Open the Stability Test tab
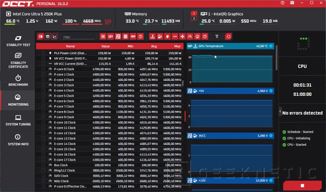Viewport: 326px width, 192px height. point(18,41)
